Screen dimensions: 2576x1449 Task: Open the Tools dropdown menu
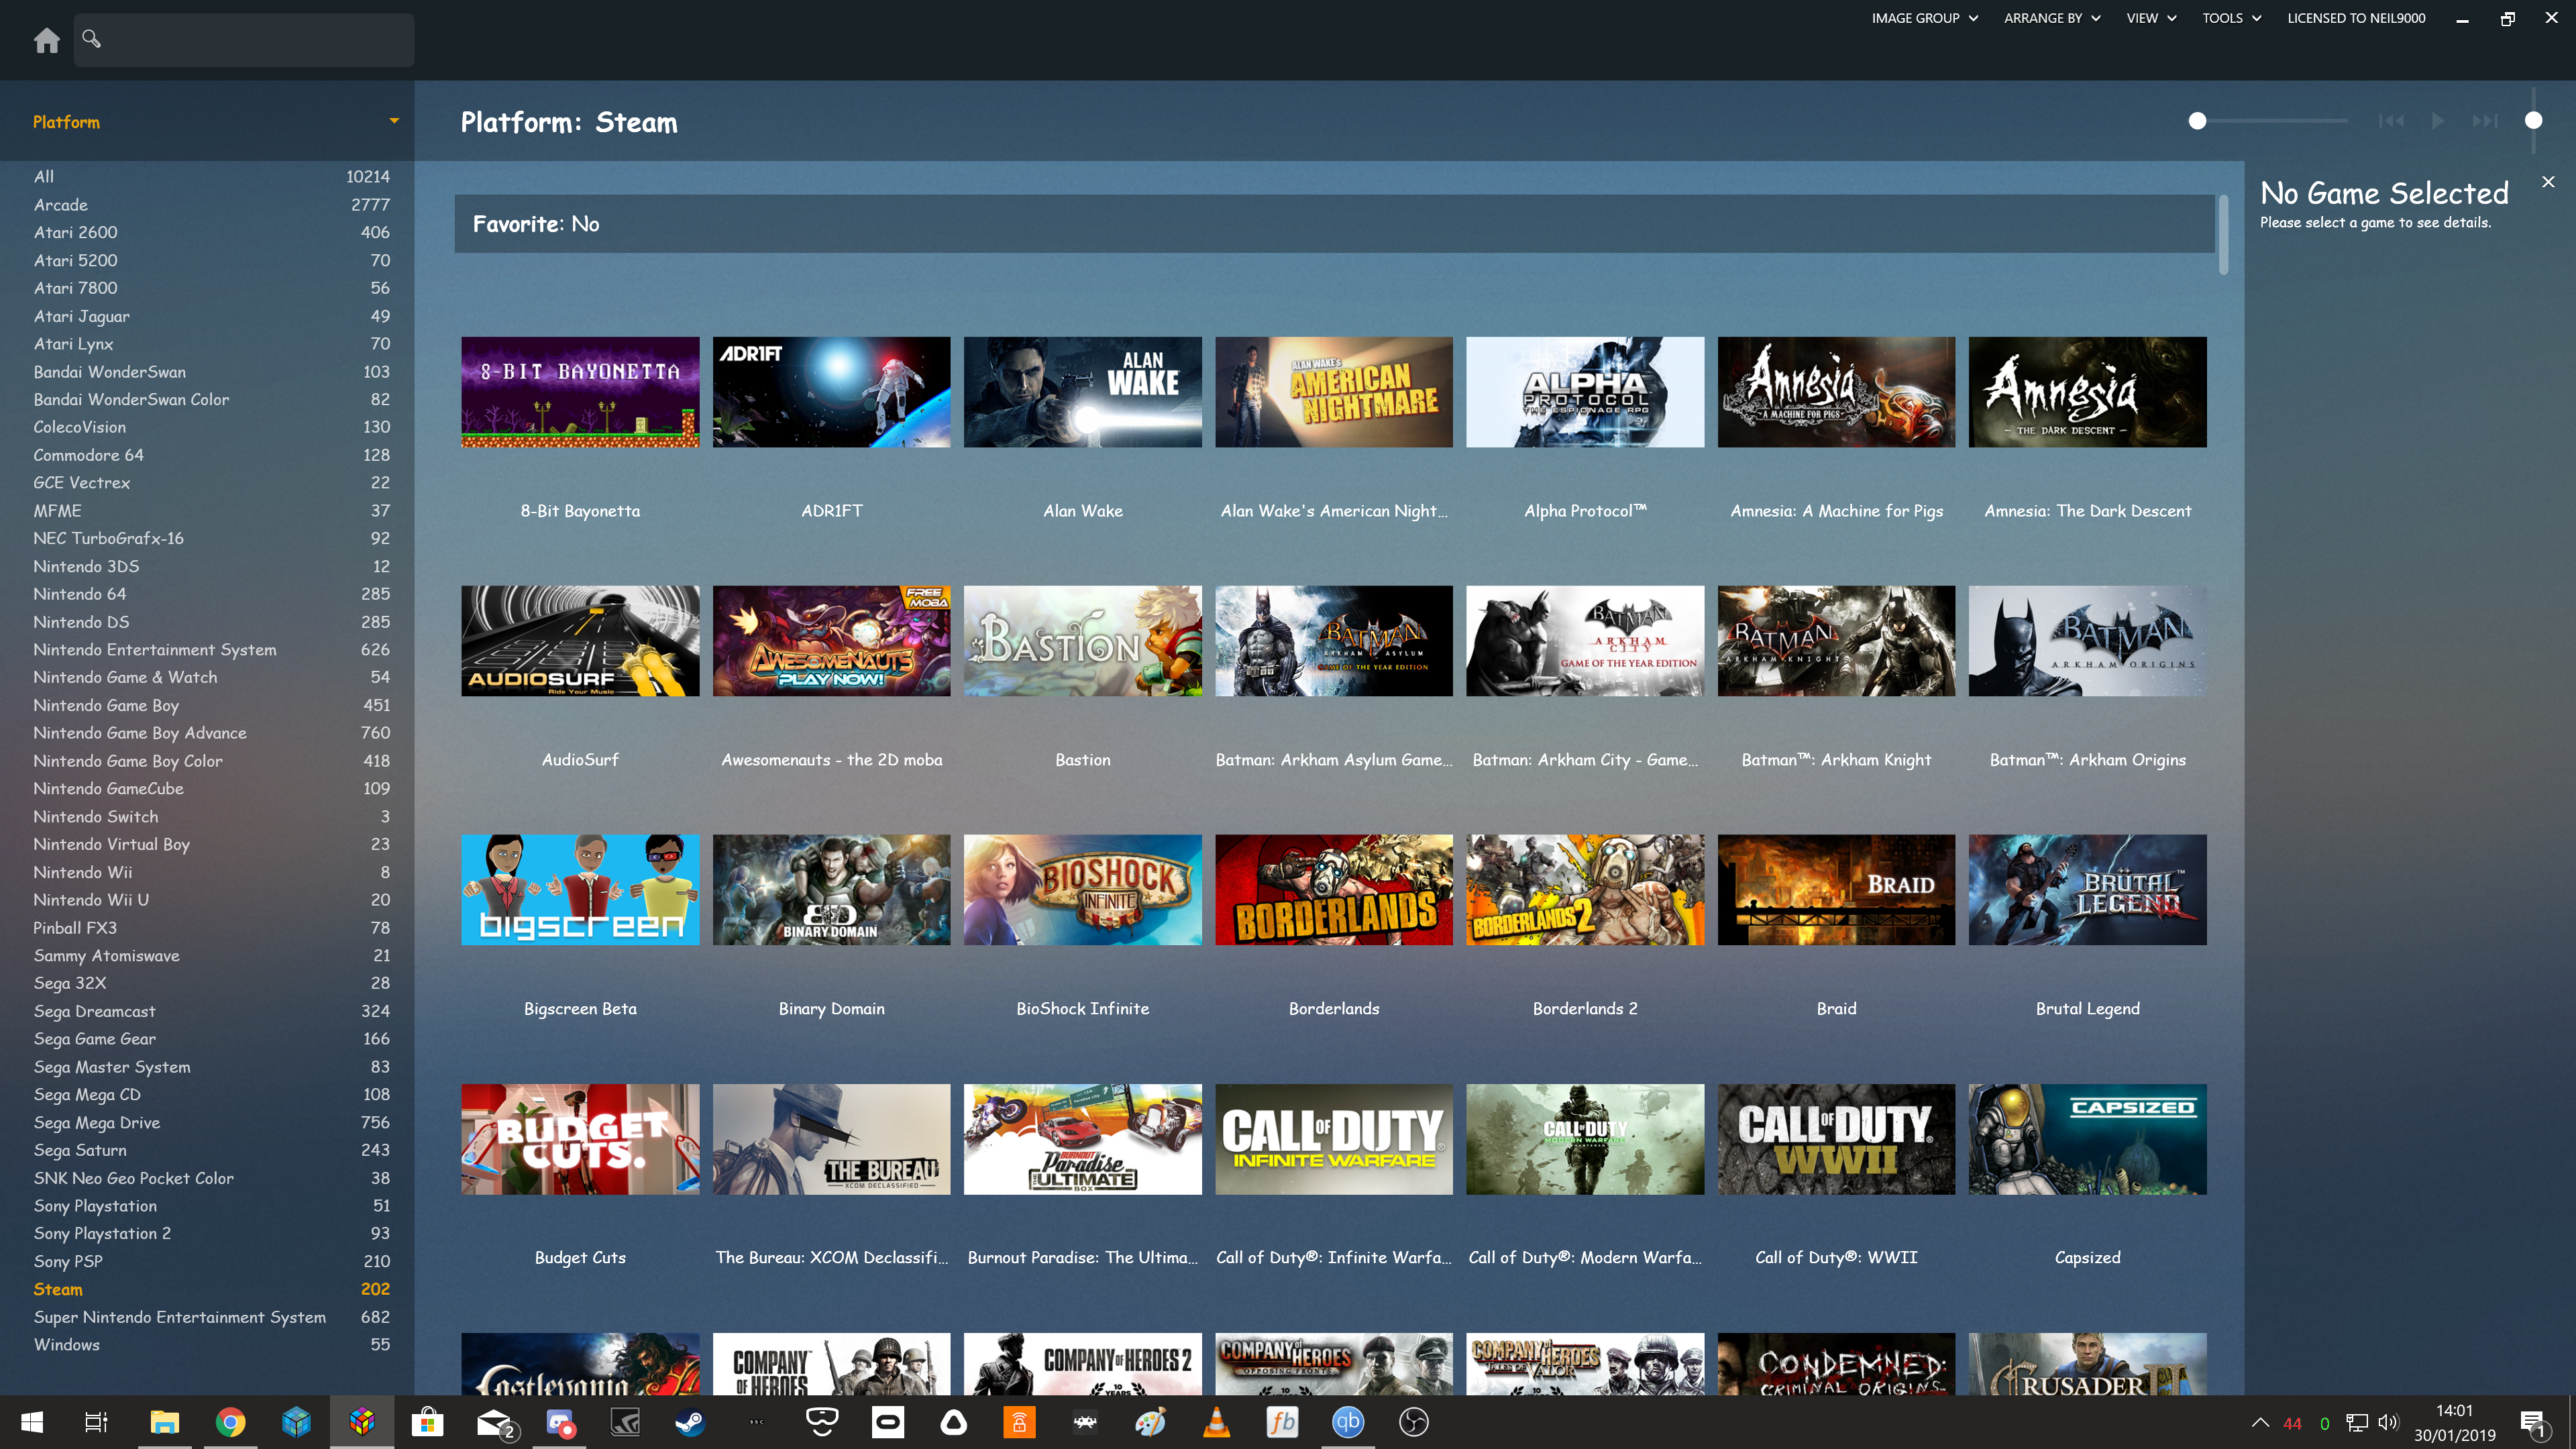tap(2232, 18)
